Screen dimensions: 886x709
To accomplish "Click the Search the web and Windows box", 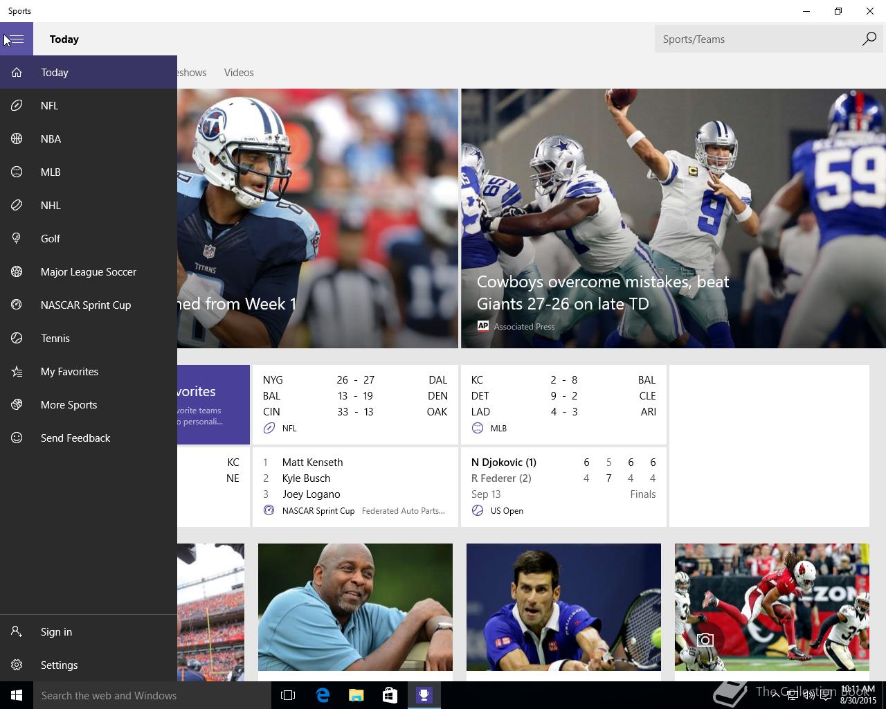I will coord(152,695).
